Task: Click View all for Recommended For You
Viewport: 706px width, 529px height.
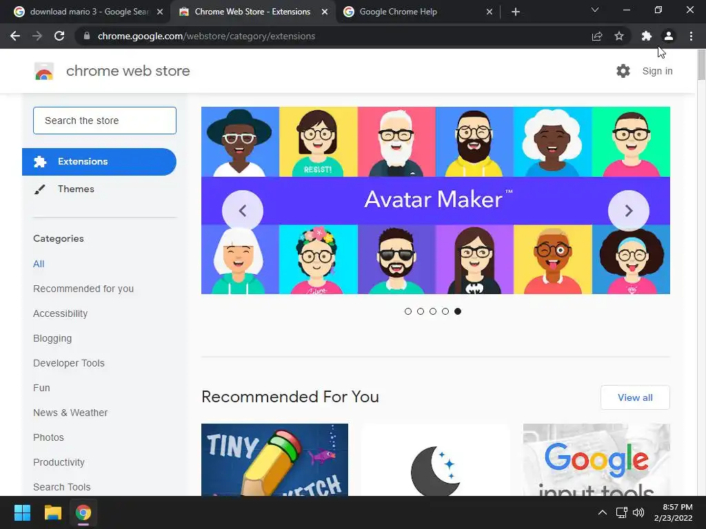Action: 635,397
